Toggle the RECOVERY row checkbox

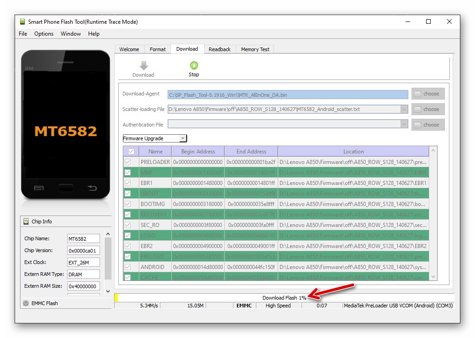pyautogui.click(x=127, y=214)
